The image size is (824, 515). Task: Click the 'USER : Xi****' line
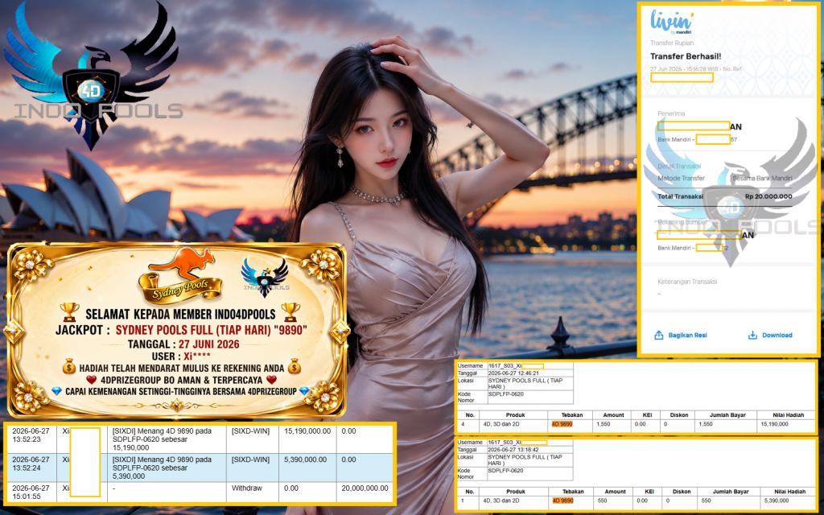pos(180,356)
